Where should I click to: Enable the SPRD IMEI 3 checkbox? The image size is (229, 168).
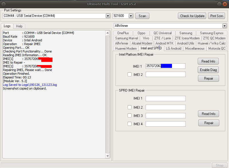click(x=129, y=116)
